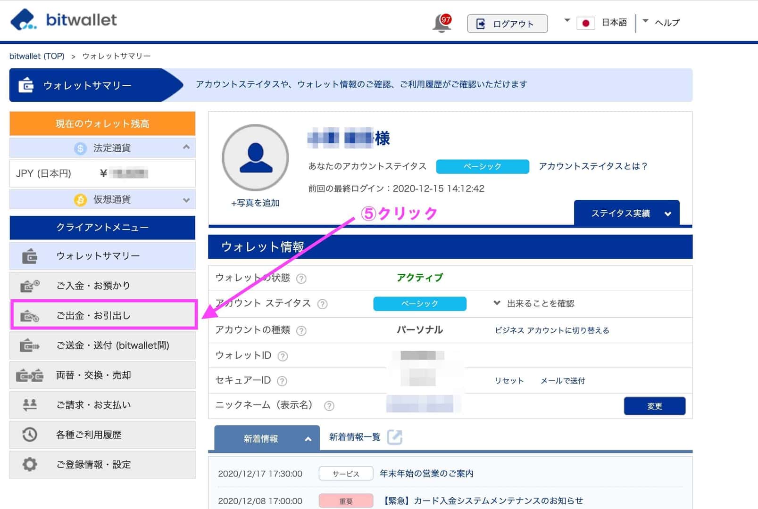Click ベーシック badge in ウォレット情報

click(420, 304)
